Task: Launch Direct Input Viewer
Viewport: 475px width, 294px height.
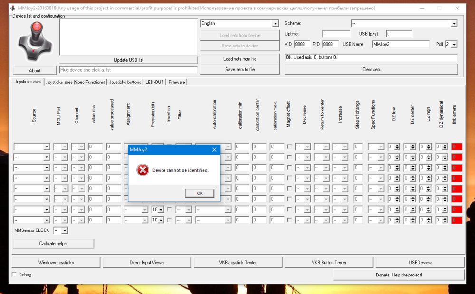Action: click(x=147, y=263)
